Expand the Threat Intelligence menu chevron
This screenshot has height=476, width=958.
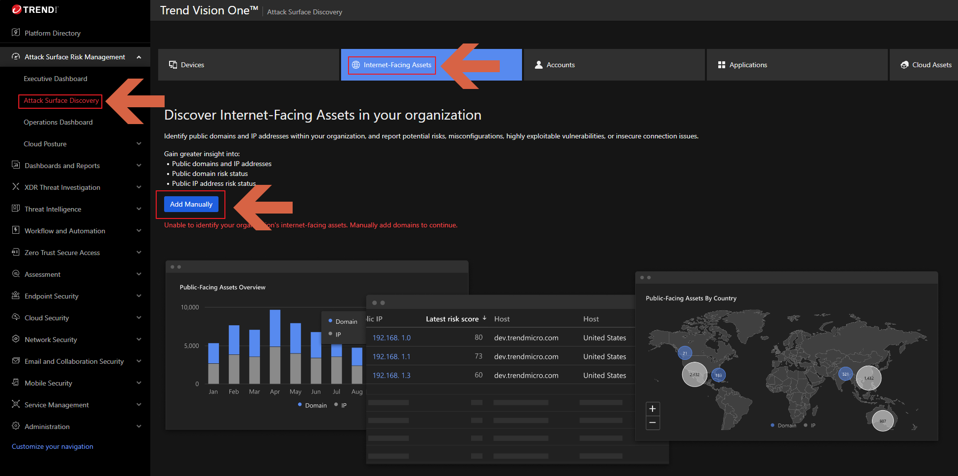tap(139, 209)
